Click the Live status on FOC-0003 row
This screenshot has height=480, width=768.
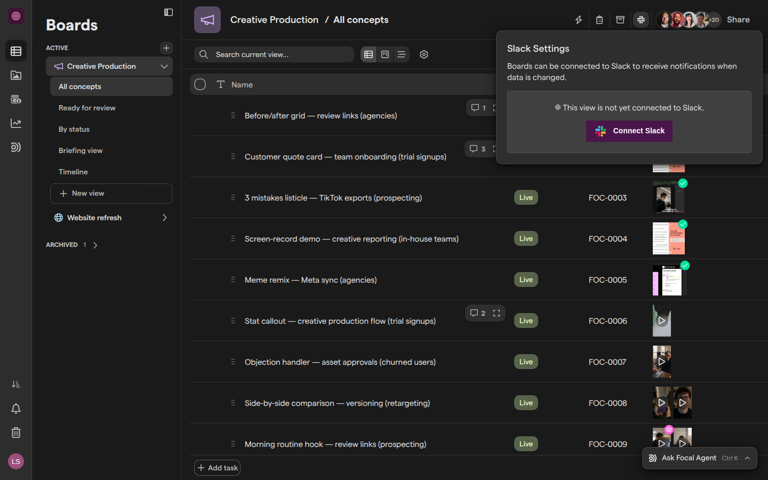[x=526, y=197]
